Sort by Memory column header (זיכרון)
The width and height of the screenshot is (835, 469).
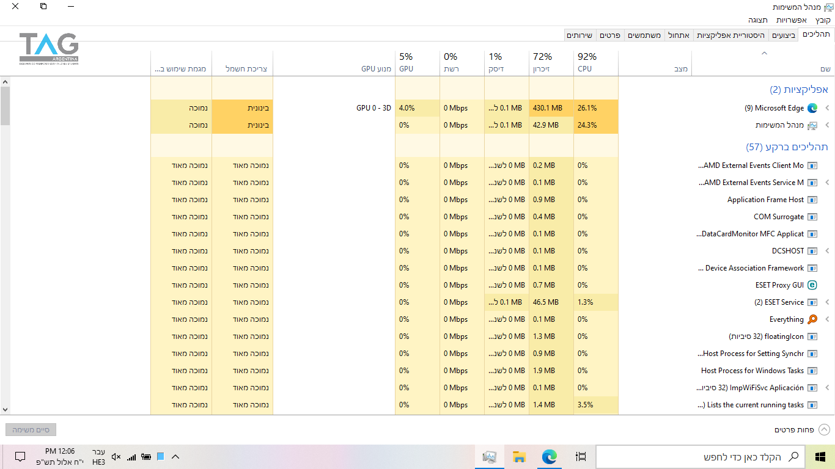[551, 62]
